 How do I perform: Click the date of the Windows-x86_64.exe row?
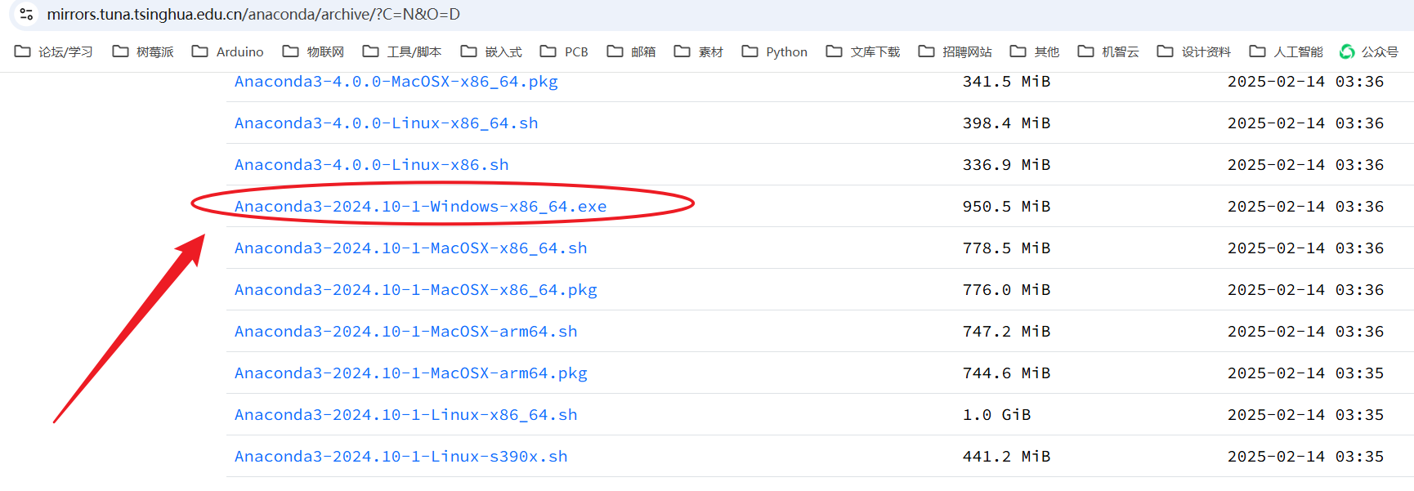(1306, 207)
